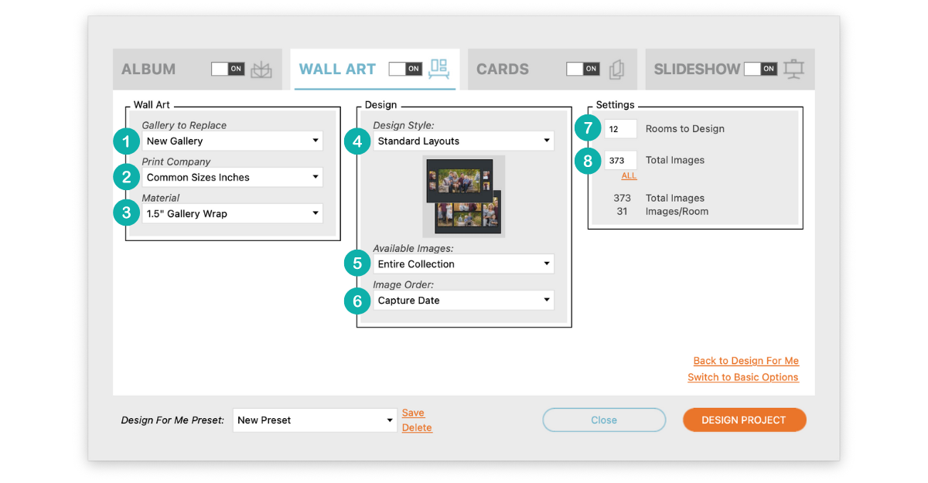The height and width of the screenshot is (483, 928).
Task: Click numbered marker 4 beside Design Style
Action: 357,141
